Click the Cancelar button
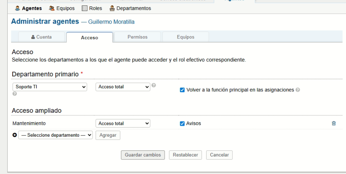Viewport: 346px width, 174px height. click(x=219, y=155)
